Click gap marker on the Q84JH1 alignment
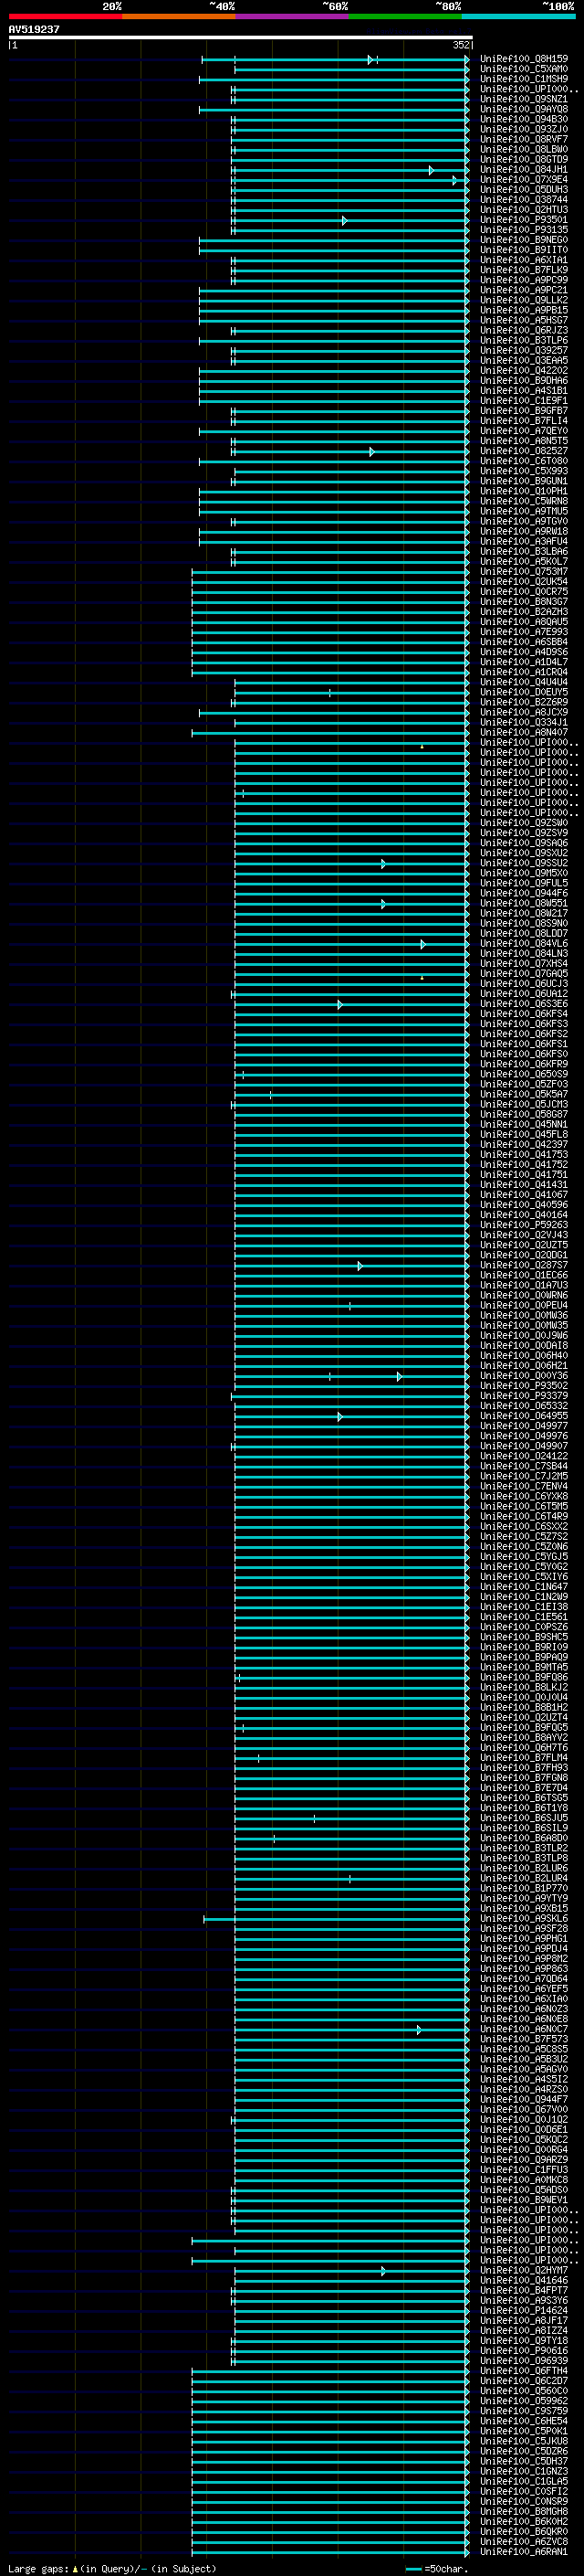The height and width of the screenshot is (2576, 584). (x=432, y=171)
